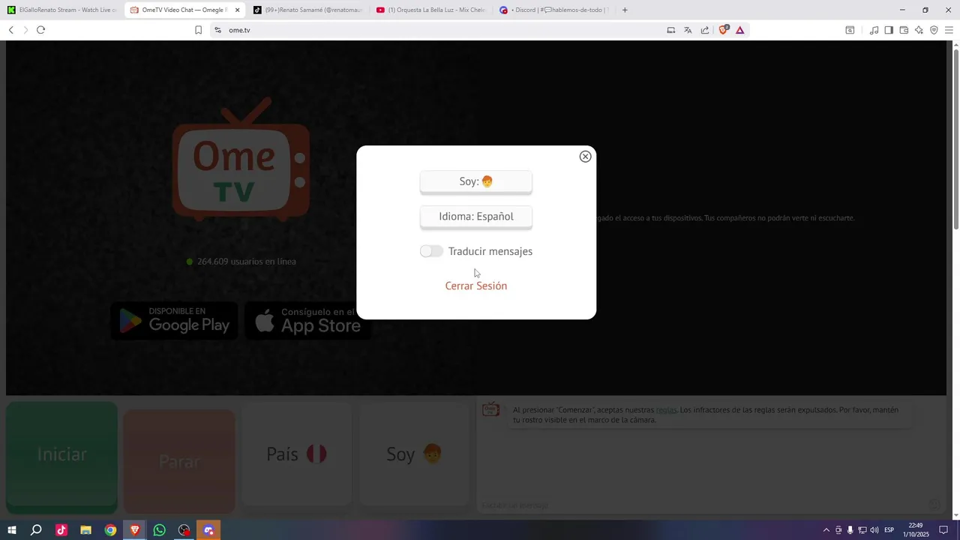Open File Explorer from taskbar
This screenshot has height=540, width=960.
click(x=85, y=530)
